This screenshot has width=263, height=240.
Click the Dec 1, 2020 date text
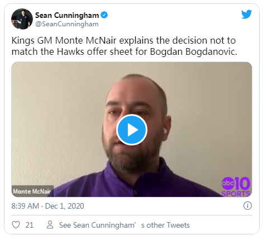click(x=65, y=206)
